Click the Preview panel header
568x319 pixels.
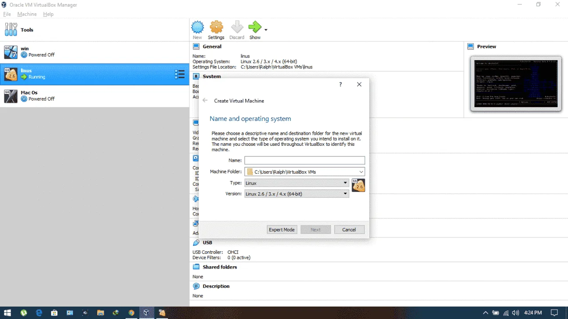486,47
